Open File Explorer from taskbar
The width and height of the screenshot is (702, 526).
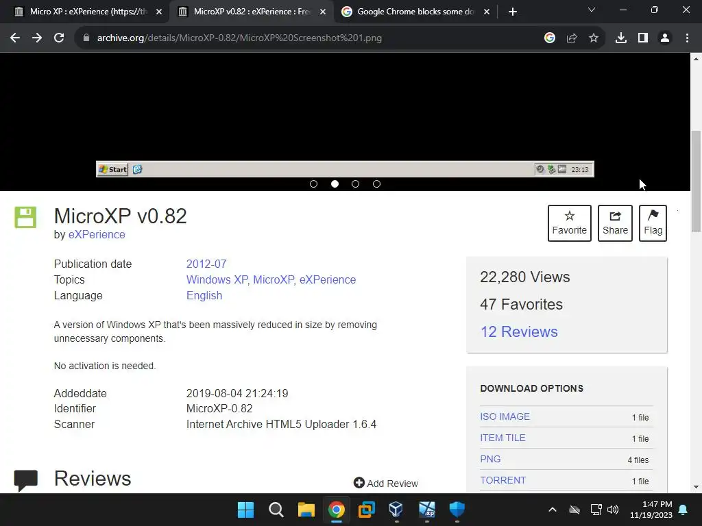[306, 510]
